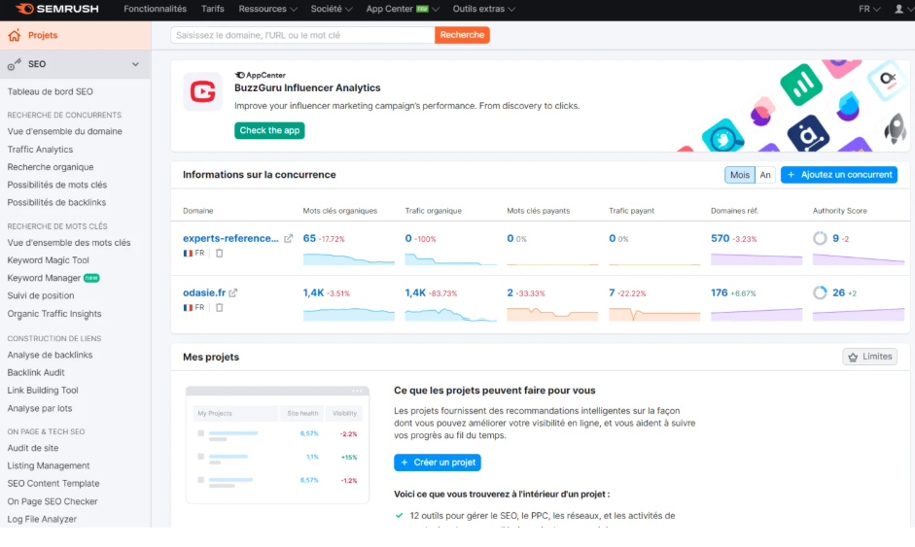Open Tarifs menu item
The image size is (915, 547).
point(212,9)
